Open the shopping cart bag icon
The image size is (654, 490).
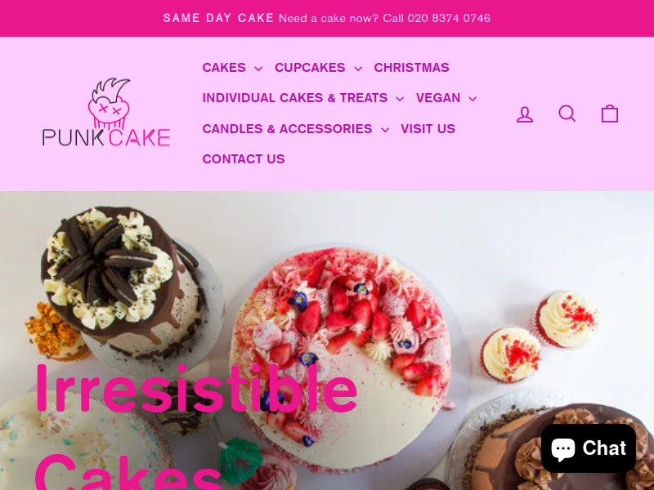pyautogui.click(x=610, y=114)
